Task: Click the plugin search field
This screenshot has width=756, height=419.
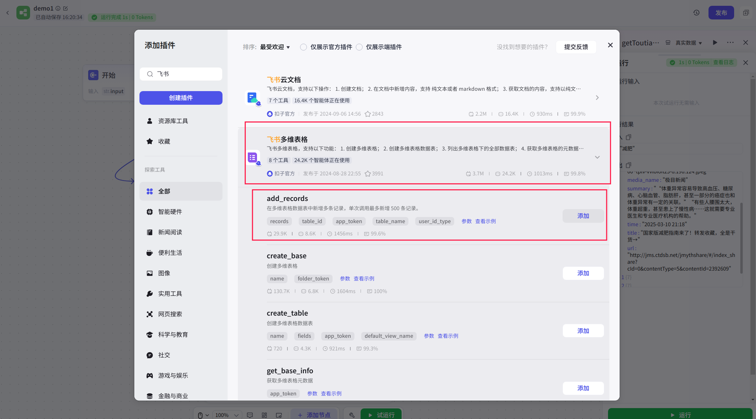Action: [186, 74]
